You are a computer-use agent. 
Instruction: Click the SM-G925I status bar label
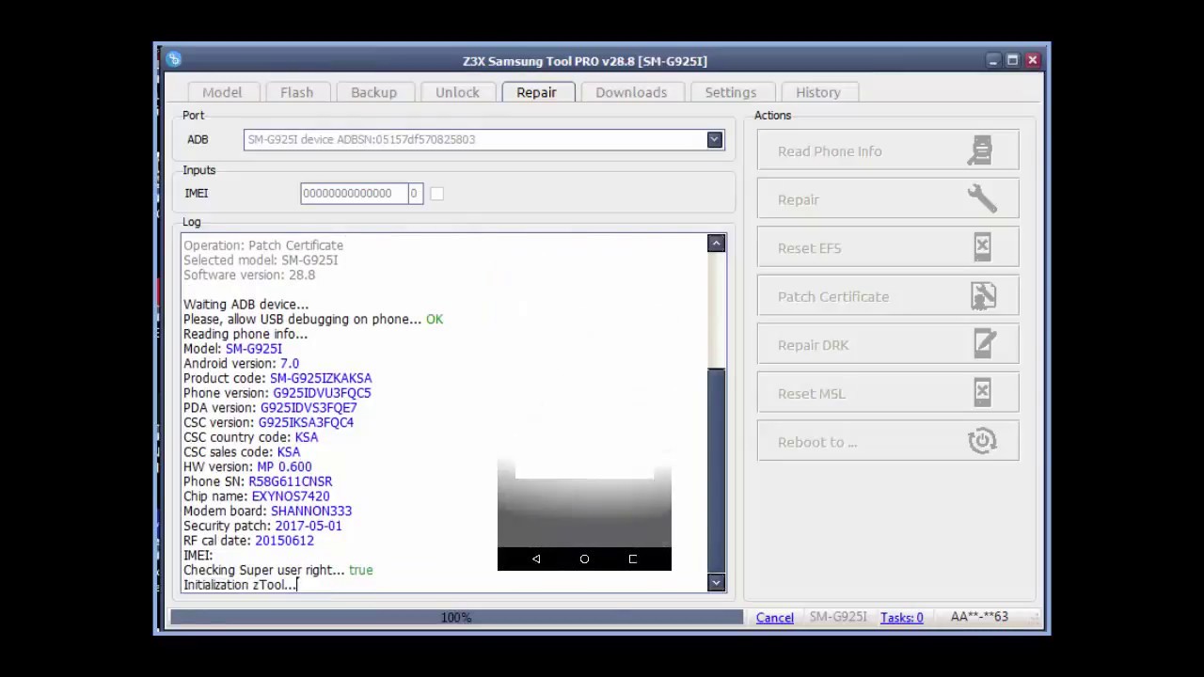(x=838, y=617)
